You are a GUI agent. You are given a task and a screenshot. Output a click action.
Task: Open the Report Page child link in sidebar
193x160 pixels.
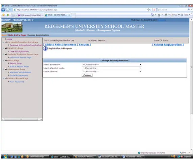click(x=16, y=63)
